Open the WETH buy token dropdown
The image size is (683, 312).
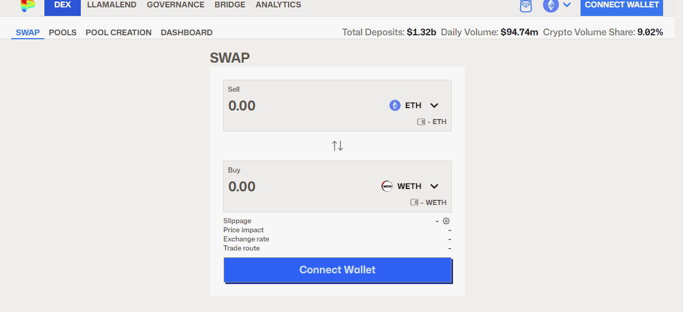point(410,186)
